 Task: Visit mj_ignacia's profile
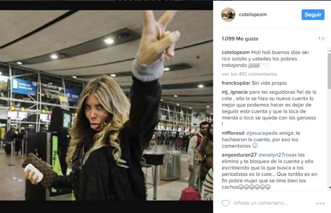[235, 92]
